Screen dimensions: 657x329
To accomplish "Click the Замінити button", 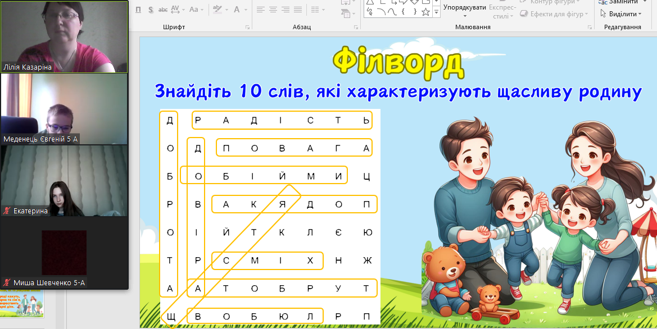I will pyautogui.click(x=620, y=2).
